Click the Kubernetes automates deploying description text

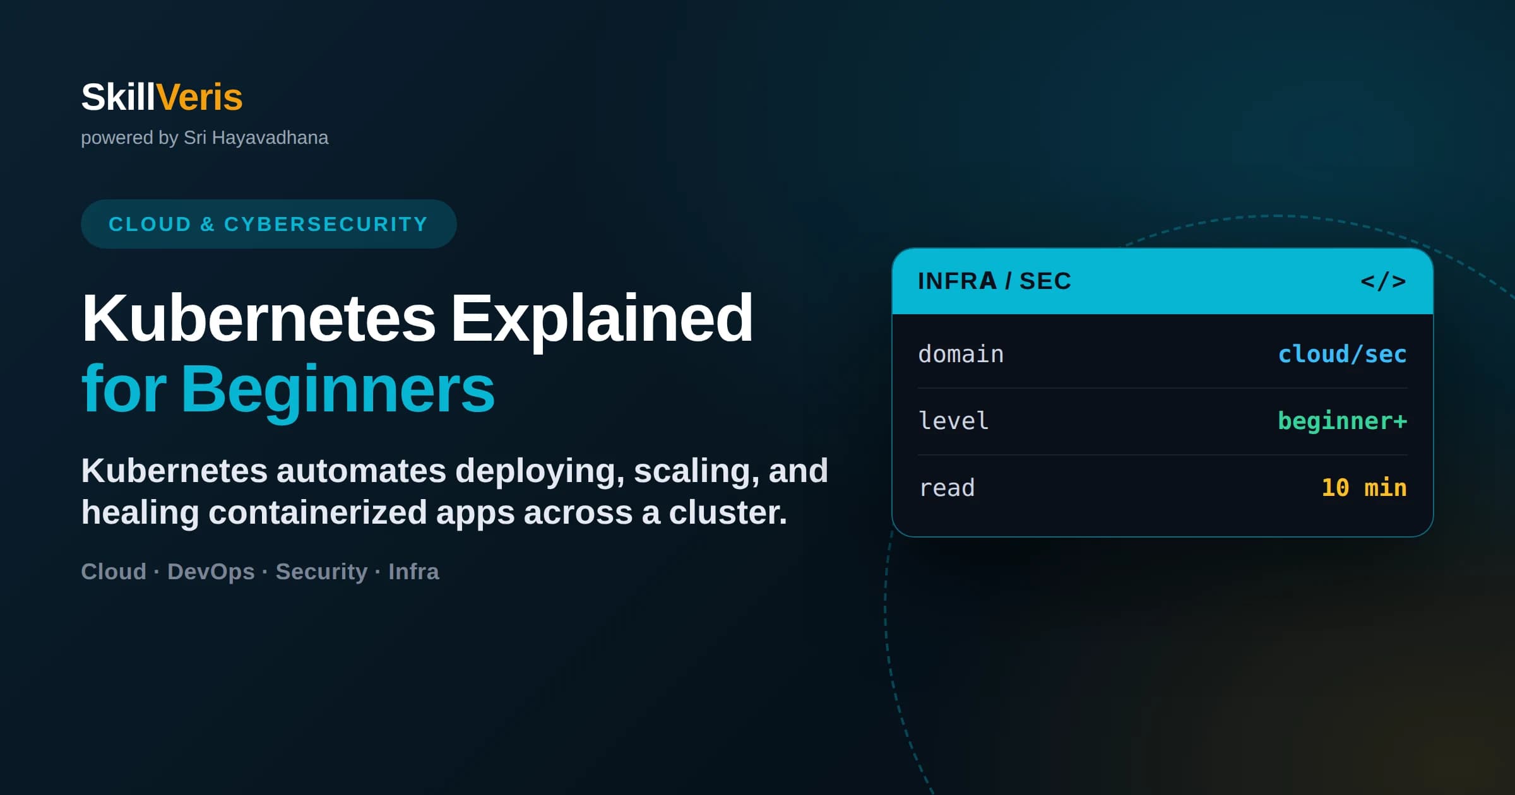(454, 491)
